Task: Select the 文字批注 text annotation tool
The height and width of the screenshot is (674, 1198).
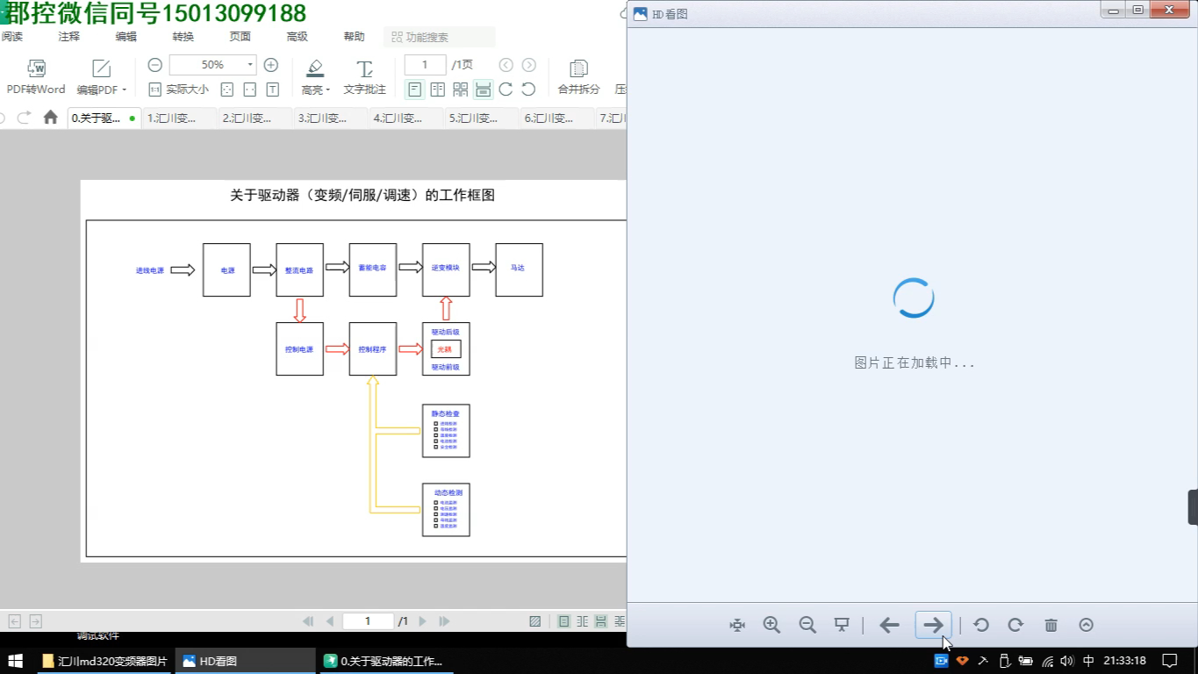Action: [364, 77]
